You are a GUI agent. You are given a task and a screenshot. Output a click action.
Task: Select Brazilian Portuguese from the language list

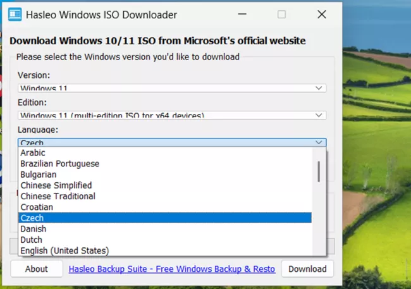click(x=165, y=164)
